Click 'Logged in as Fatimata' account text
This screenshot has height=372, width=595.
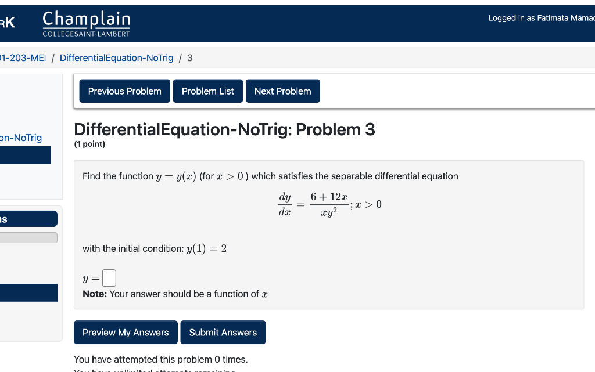coord(540,17)
